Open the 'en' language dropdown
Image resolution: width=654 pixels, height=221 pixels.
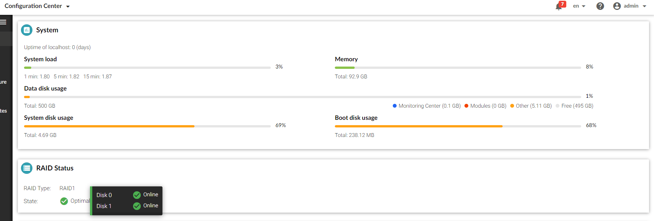[579, 6]
